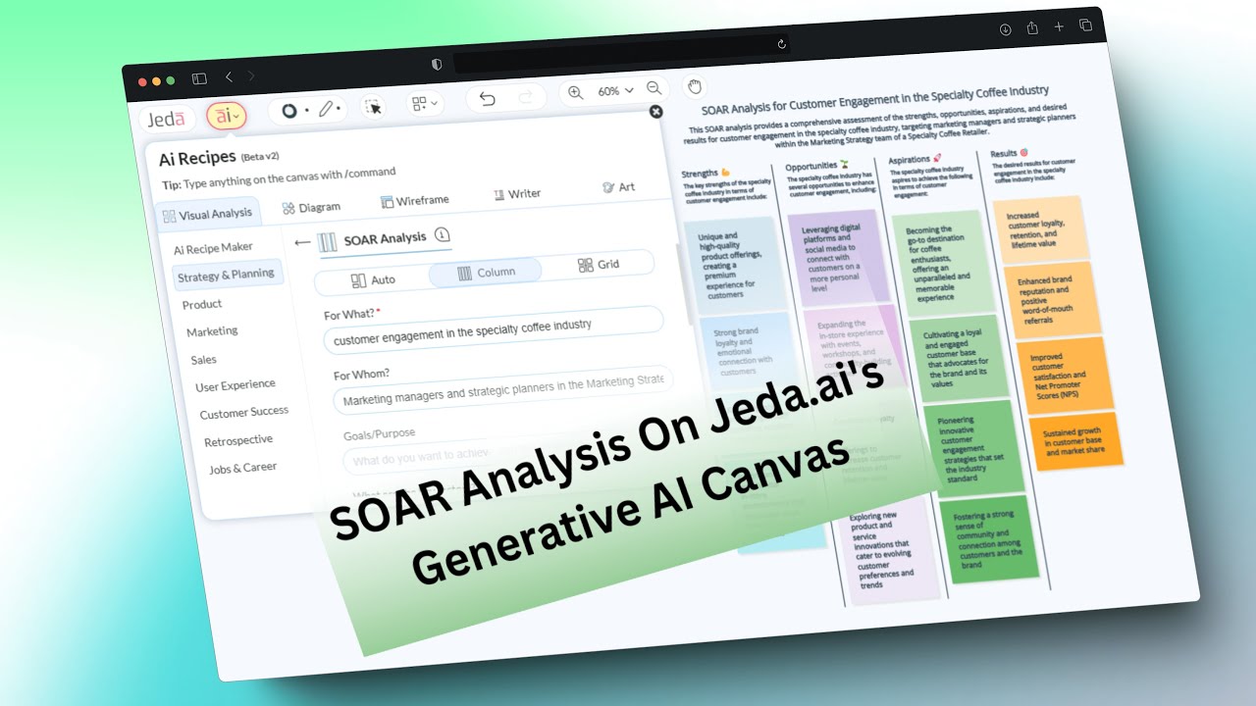Select the Sales category
Image resolution: width=1256 pixels, height=706 pixels.
click(x=204, y=360)
